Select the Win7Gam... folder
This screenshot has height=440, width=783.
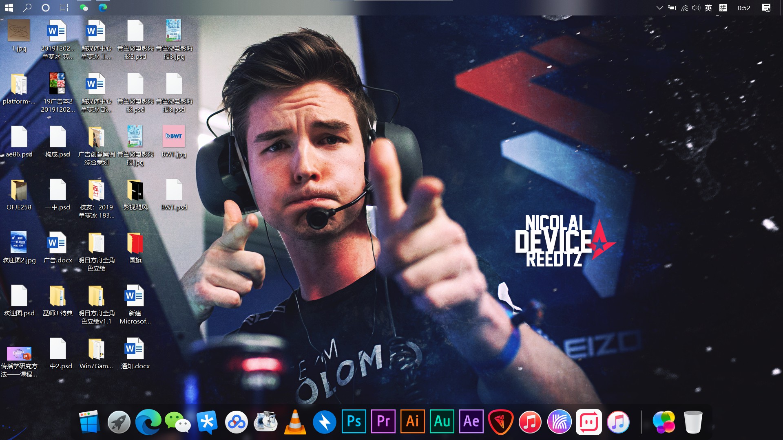pos(97,354)
